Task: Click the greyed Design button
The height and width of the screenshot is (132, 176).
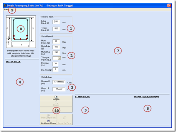Action: click(x=56, y=104)
